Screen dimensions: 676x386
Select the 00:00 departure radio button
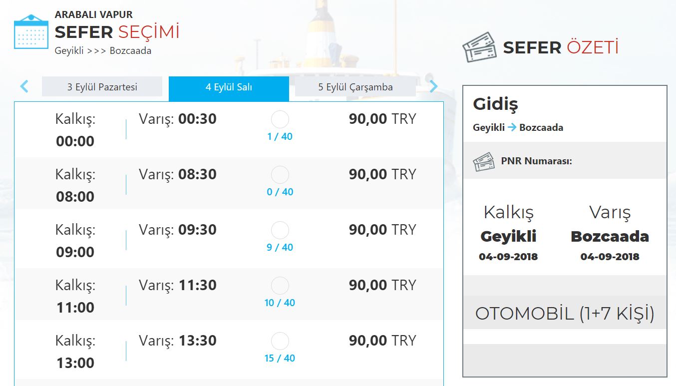[280, 120]
